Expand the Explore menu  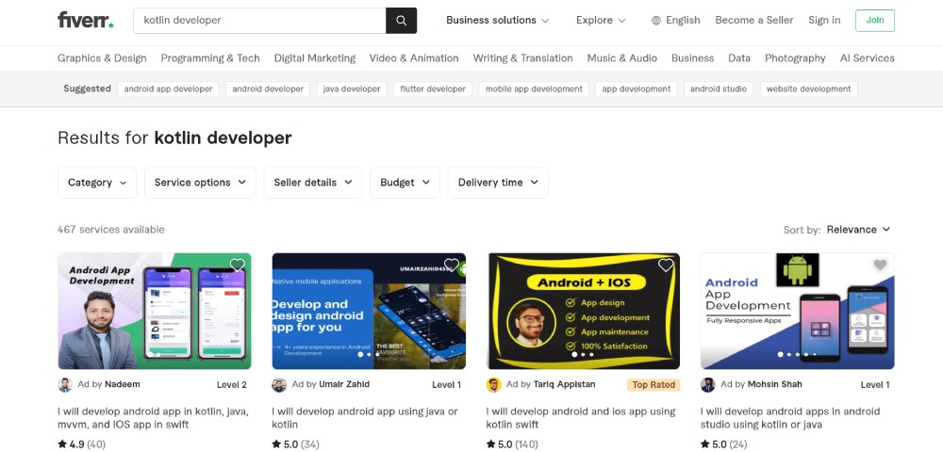[x=601, y=21]
